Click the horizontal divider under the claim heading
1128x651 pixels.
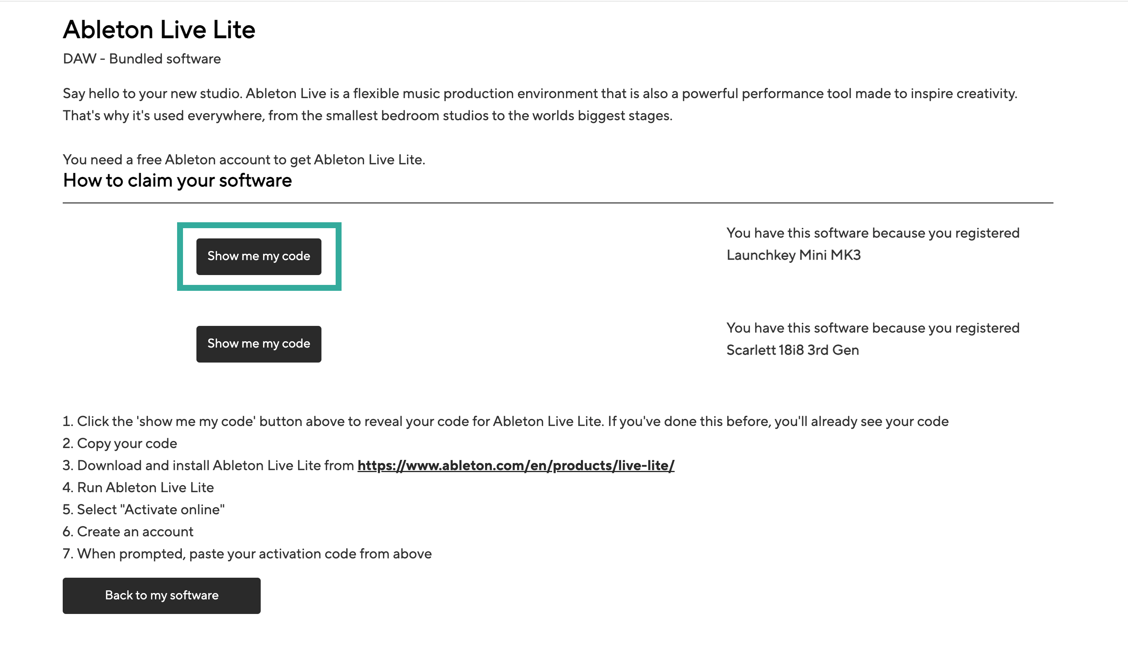click(558, 203)
